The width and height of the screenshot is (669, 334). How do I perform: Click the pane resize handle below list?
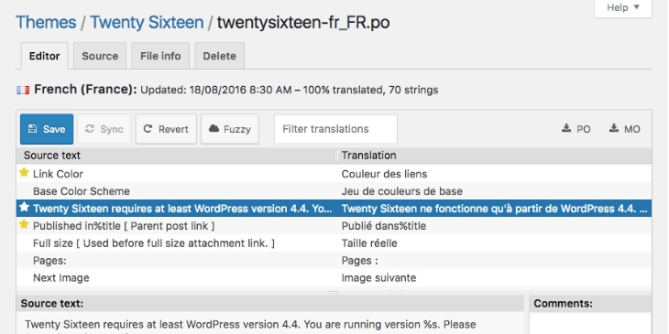point(334,292)
